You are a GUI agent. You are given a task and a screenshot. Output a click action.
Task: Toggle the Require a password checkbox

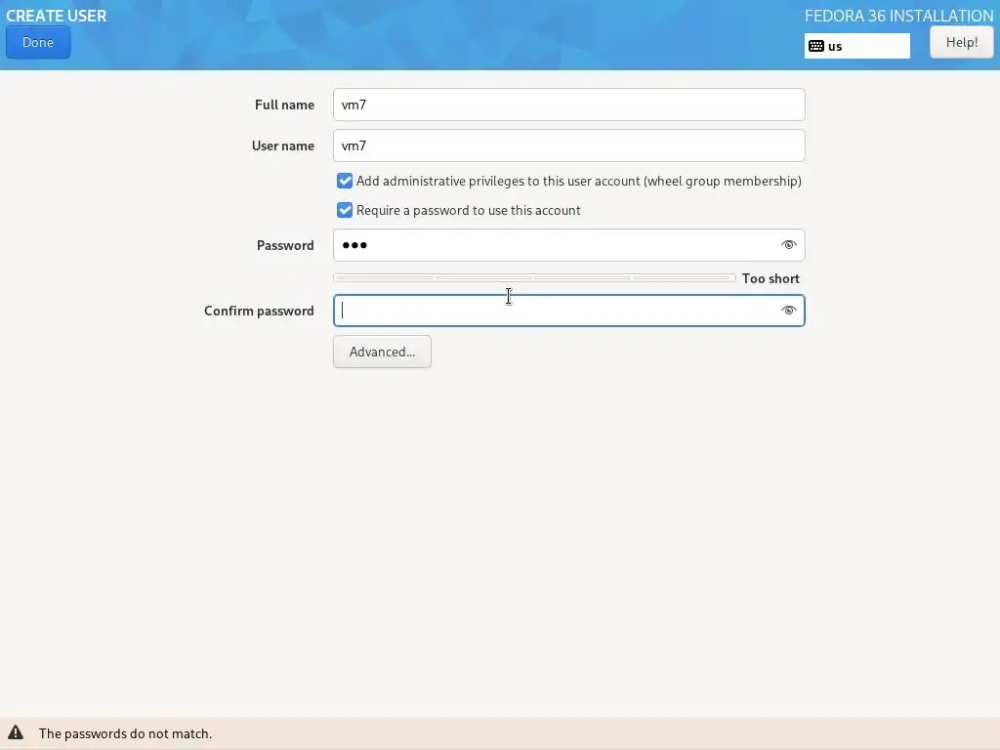[x=345, y=211]
